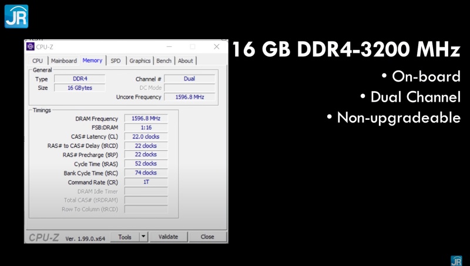Click the CAS# Latency 22.0 clocks field
This screenshot has width=470, height=266.
(x=146, y=137)
